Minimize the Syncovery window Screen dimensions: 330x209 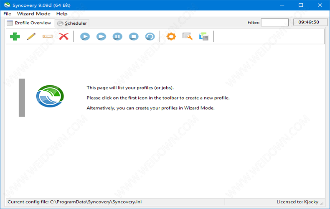click(x=282, y=5)
